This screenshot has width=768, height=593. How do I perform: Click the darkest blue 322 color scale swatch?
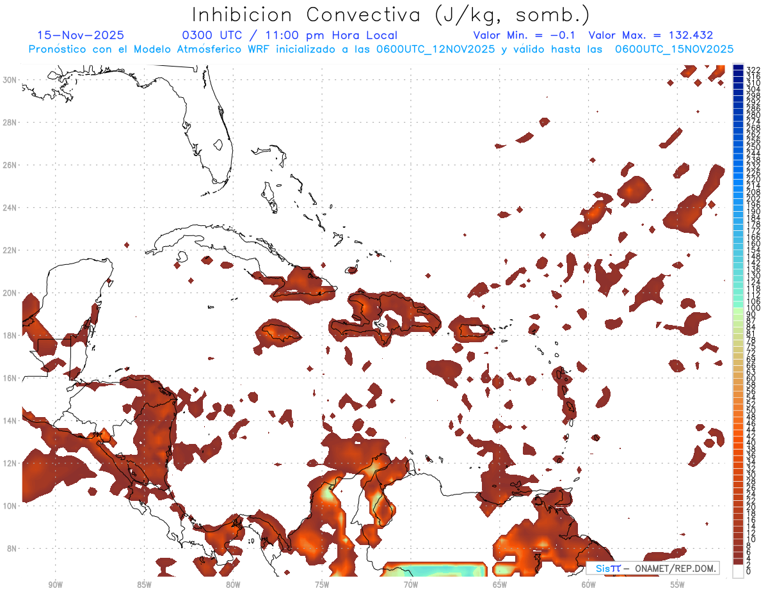(738, 68)
